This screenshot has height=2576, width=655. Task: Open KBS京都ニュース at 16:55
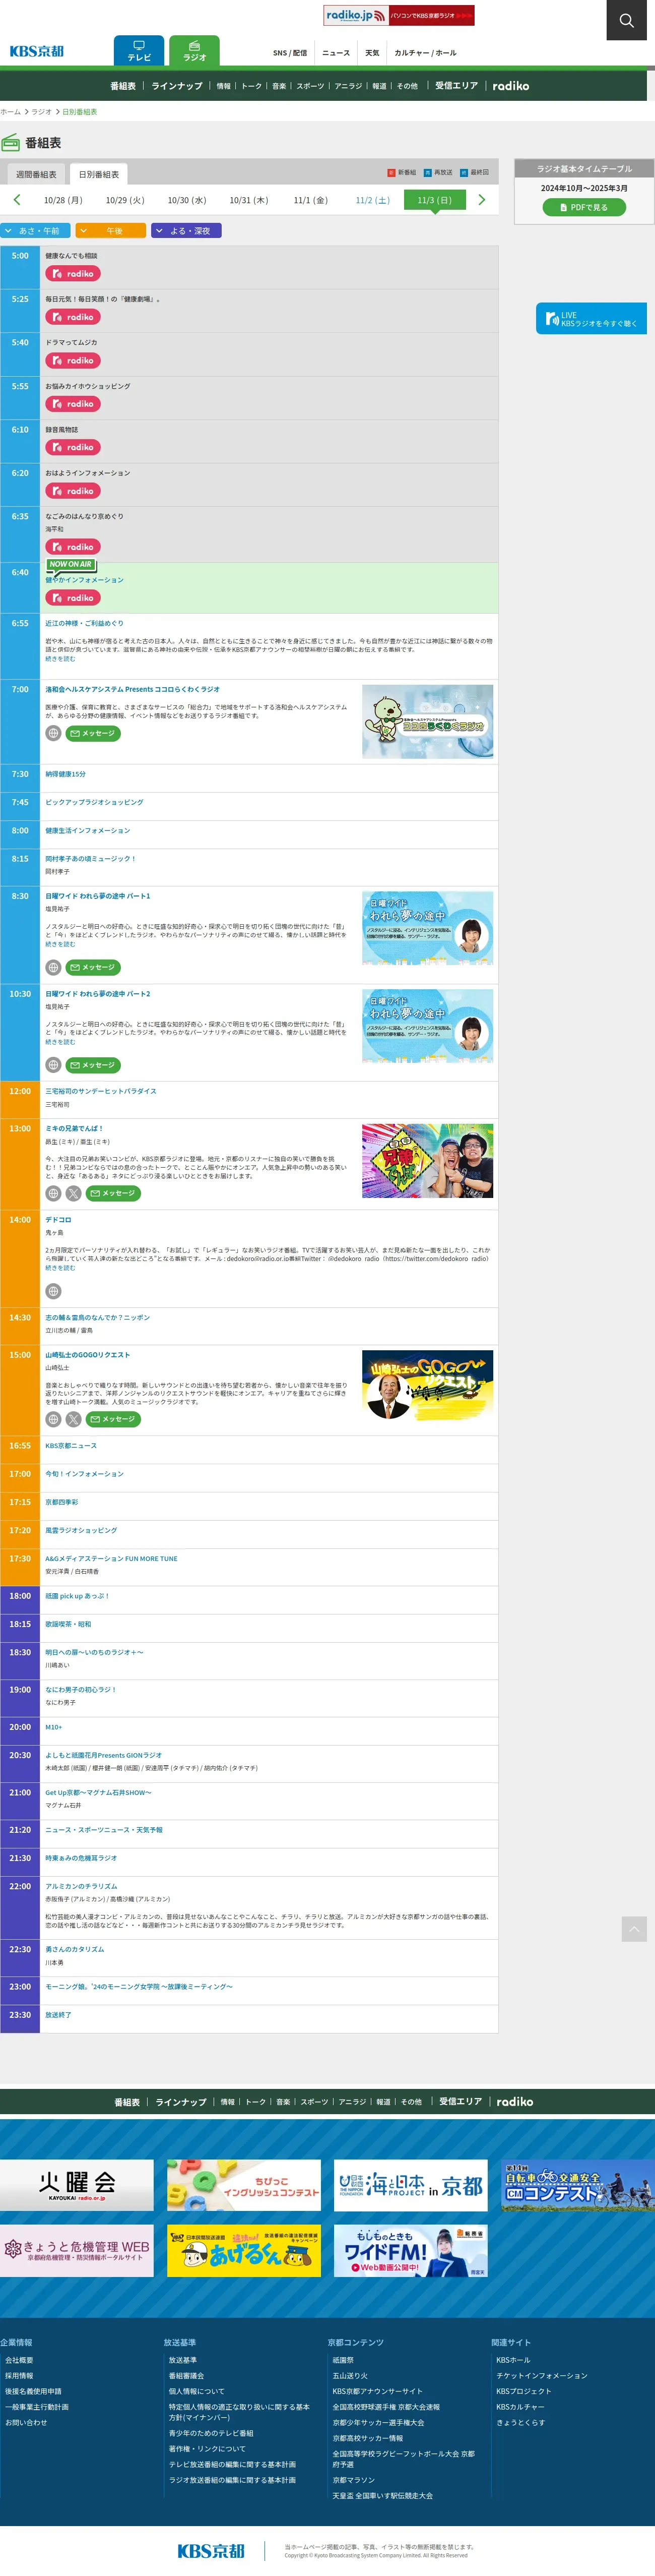point(71,1446)
